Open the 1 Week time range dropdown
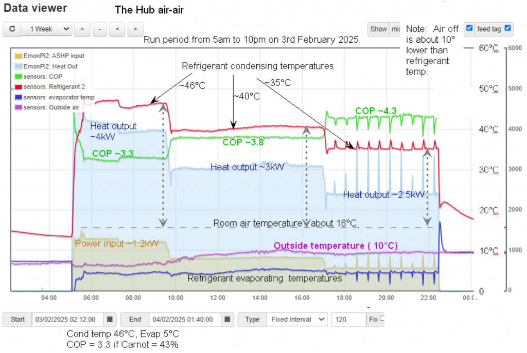The image size is (527, 353). (47, 29)
